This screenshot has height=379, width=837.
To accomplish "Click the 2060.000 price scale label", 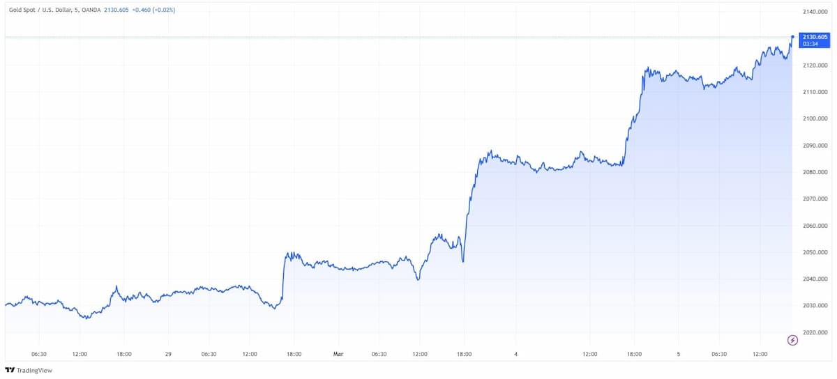I will (815, 226).
